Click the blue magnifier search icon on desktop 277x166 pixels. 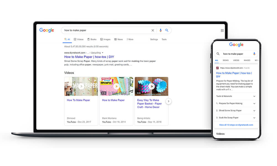[x=167, y=30]
